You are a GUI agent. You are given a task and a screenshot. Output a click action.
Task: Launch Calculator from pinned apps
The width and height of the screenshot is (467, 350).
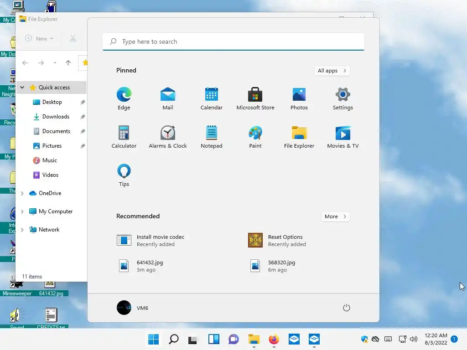pyautogui.click(x=124, y=137)
